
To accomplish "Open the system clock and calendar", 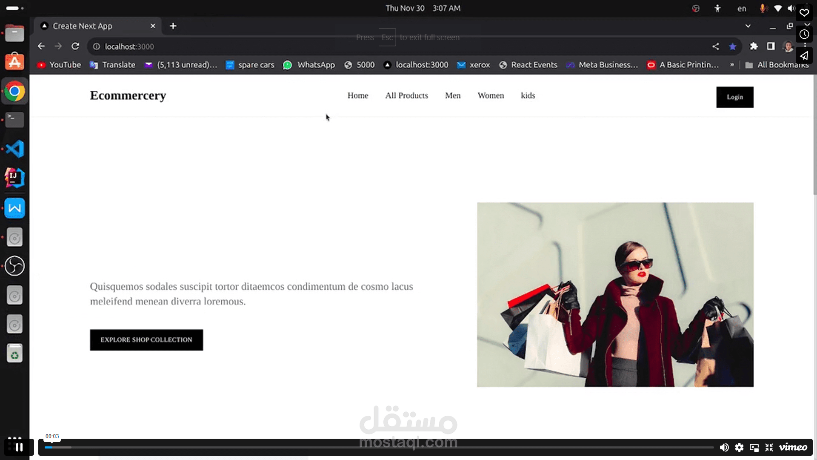I will pyautogui.click(x=423, y=8).
